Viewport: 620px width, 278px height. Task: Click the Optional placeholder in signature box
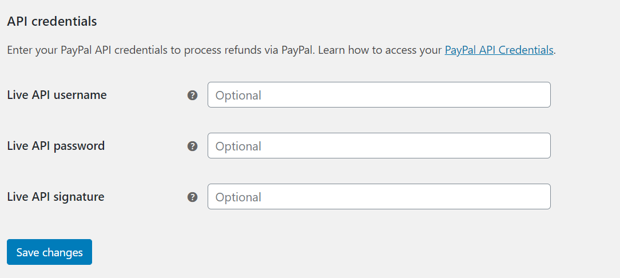tap(238, 197)
